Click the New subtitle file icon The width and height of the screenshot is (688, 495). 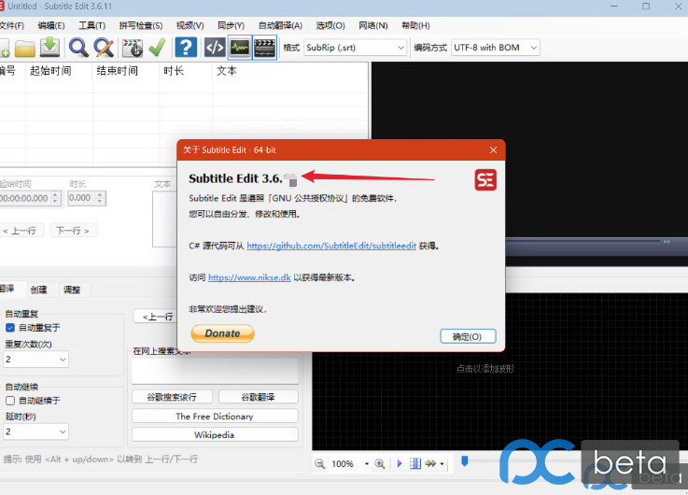4,48
